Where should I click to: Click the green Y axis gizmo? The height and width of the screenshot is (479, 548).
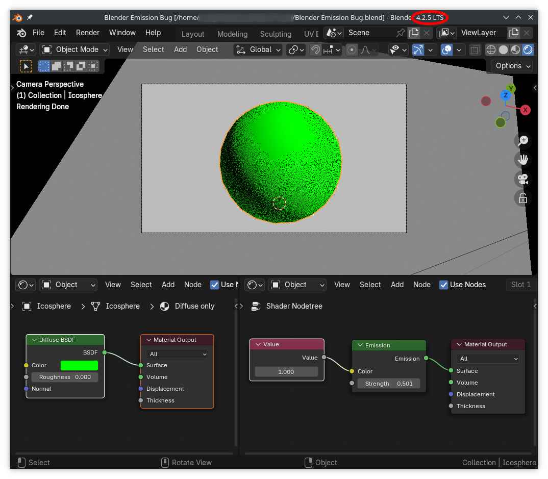511,88
